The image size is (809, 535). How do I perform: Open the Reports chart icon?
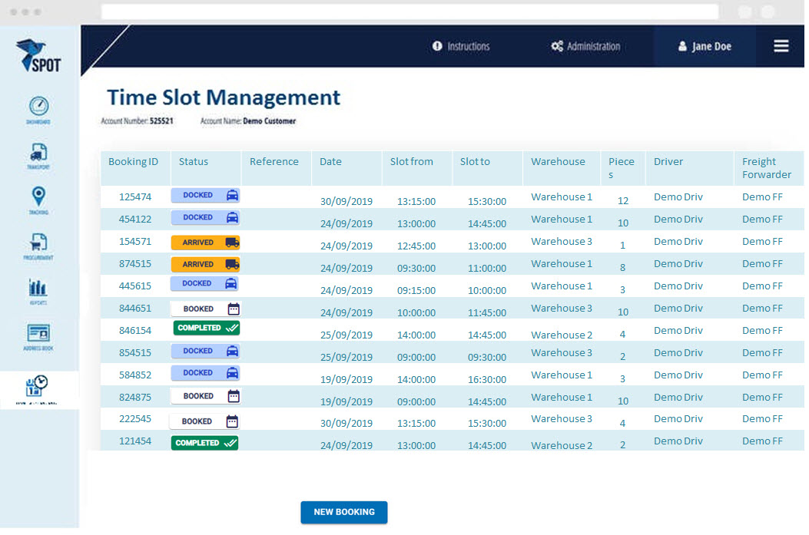[x=39, y=289]
